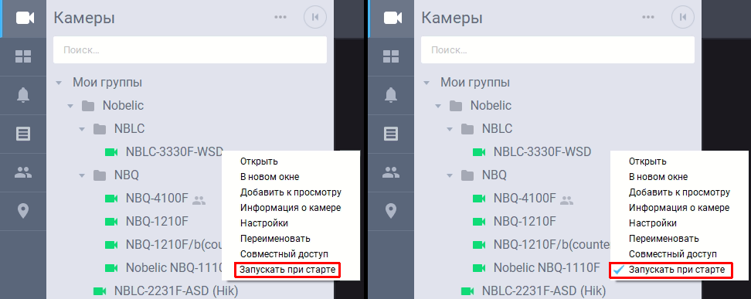Choose Добавить к просмотру in left context menu
This screenshot has width=751, height=299.
click(x=291, y=192)
